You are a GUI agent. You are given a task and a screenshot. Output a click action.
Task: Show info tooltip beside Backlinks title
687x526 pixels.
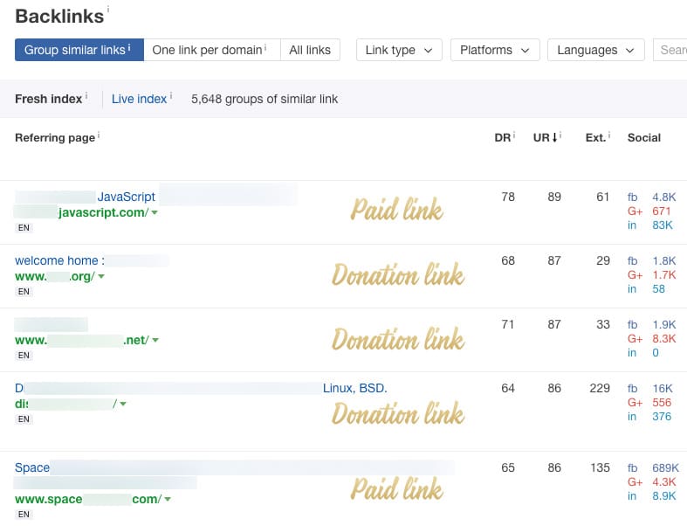(108, 9)
